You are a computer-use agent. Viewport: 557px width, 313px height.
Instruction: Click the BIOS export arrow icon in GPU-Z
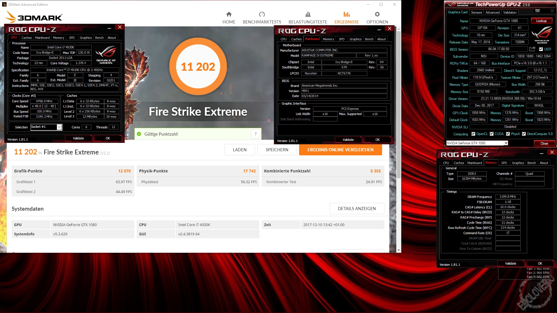click(x=532, y=49)
